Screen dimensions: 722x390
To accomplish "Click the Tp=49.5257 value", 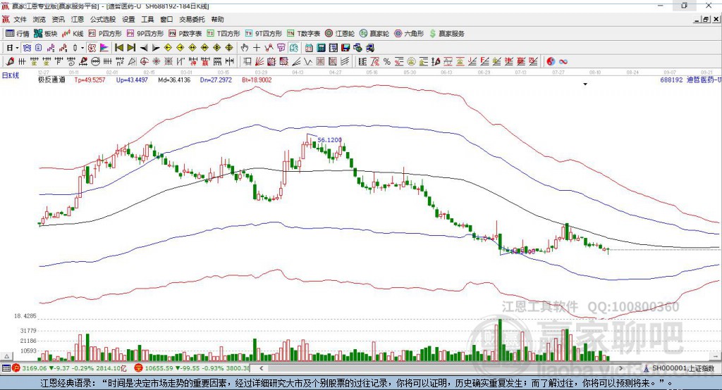I will 90,80.
